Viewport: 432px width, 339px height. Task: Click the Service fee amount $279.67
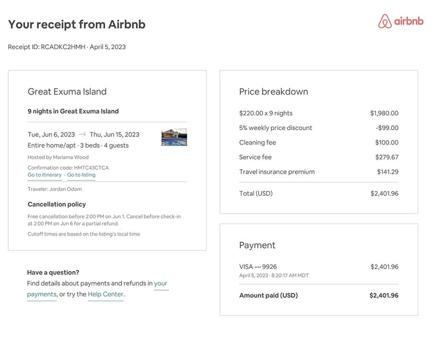pyautogui.click(x=386, y=157)
